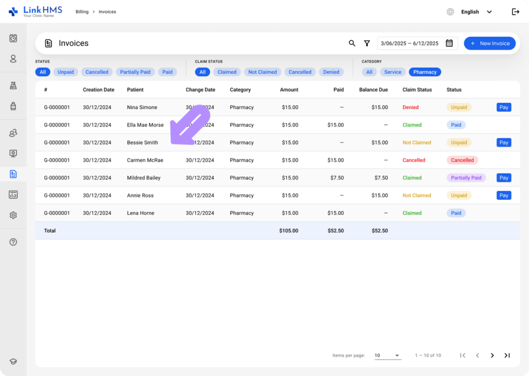Sort by Patient column header
529x376 pixels.
135,90
